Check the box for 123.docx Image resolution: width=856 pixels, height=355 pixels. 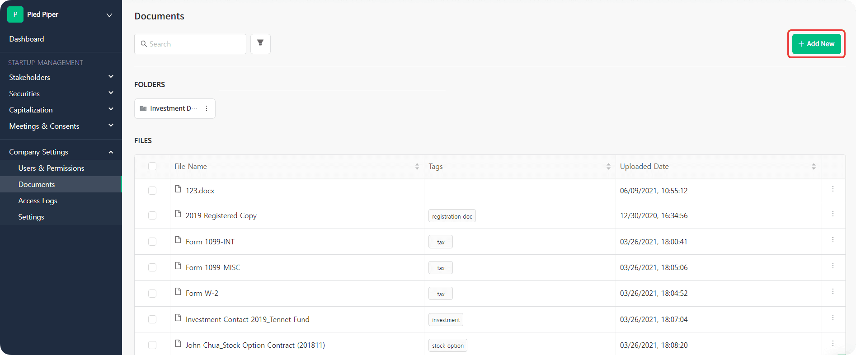(152, 191)
